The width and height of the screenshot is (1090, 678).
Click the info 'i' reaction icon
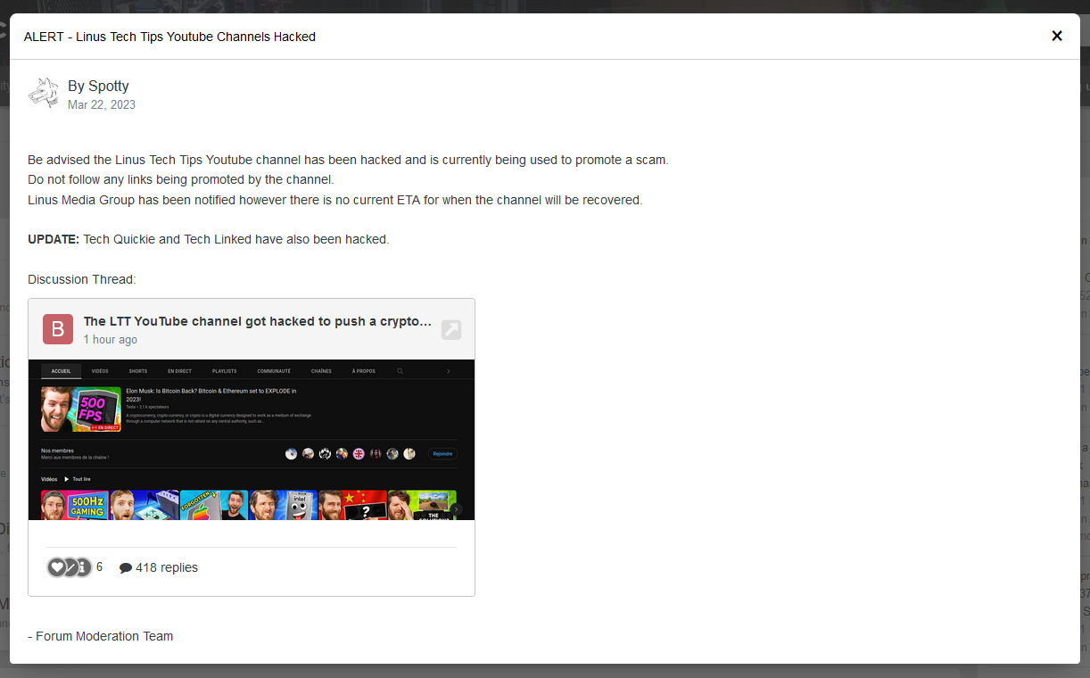click(82, 566)
